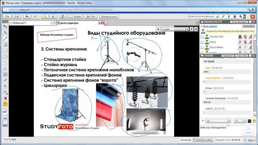The image size is (258, 145).
Task: Check the green signal strength indicator
Action: click(217, 17)
